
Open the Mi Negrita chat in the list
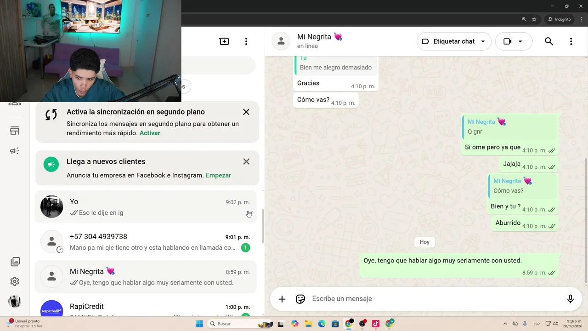(x=146, y=277)
